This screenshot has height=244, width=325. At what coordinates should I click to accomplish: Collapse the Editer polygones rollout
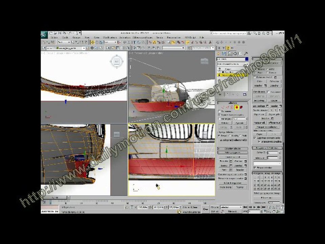click(x=233, y=152)
